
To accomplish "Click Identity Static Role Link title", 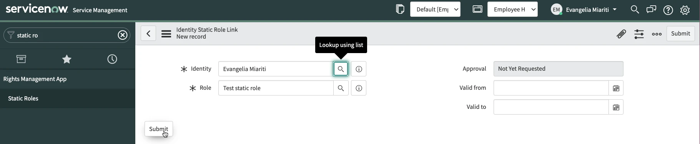I will pyautogui.click(x=207, y=29).
